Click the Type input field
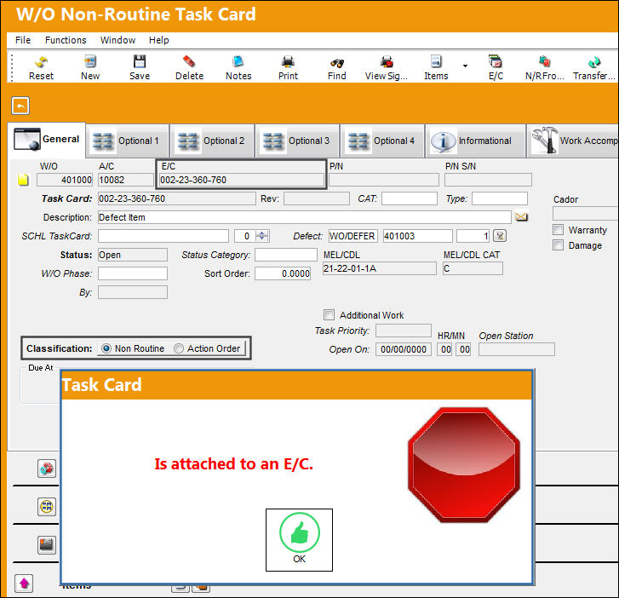The width and height of the screenshot is (619, 598). point(500,198)
